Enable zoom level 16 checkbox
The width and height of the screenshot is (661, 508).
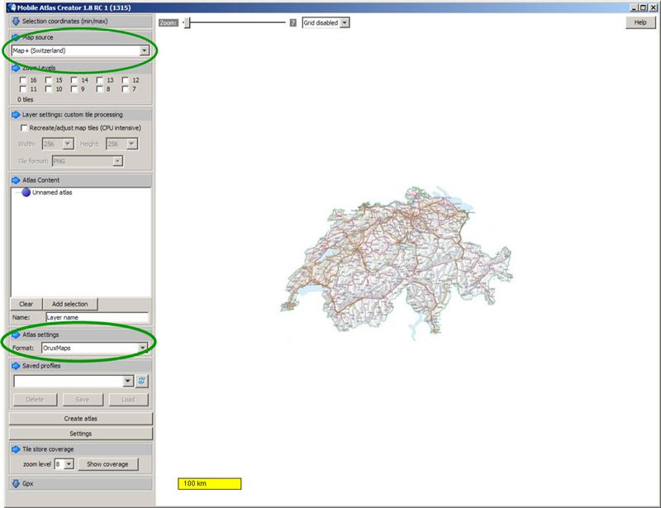[x=23, y=80]
